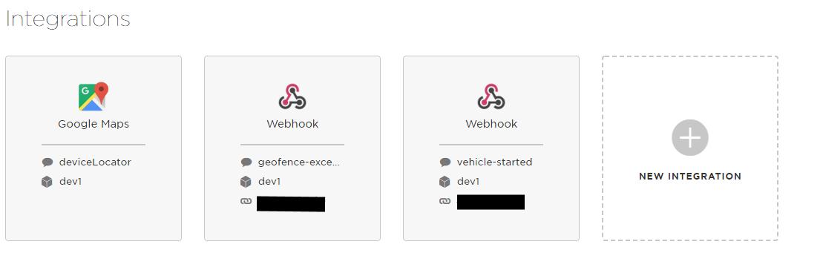Open the geofence-exce... event text
823x273 pixels.
299,162
